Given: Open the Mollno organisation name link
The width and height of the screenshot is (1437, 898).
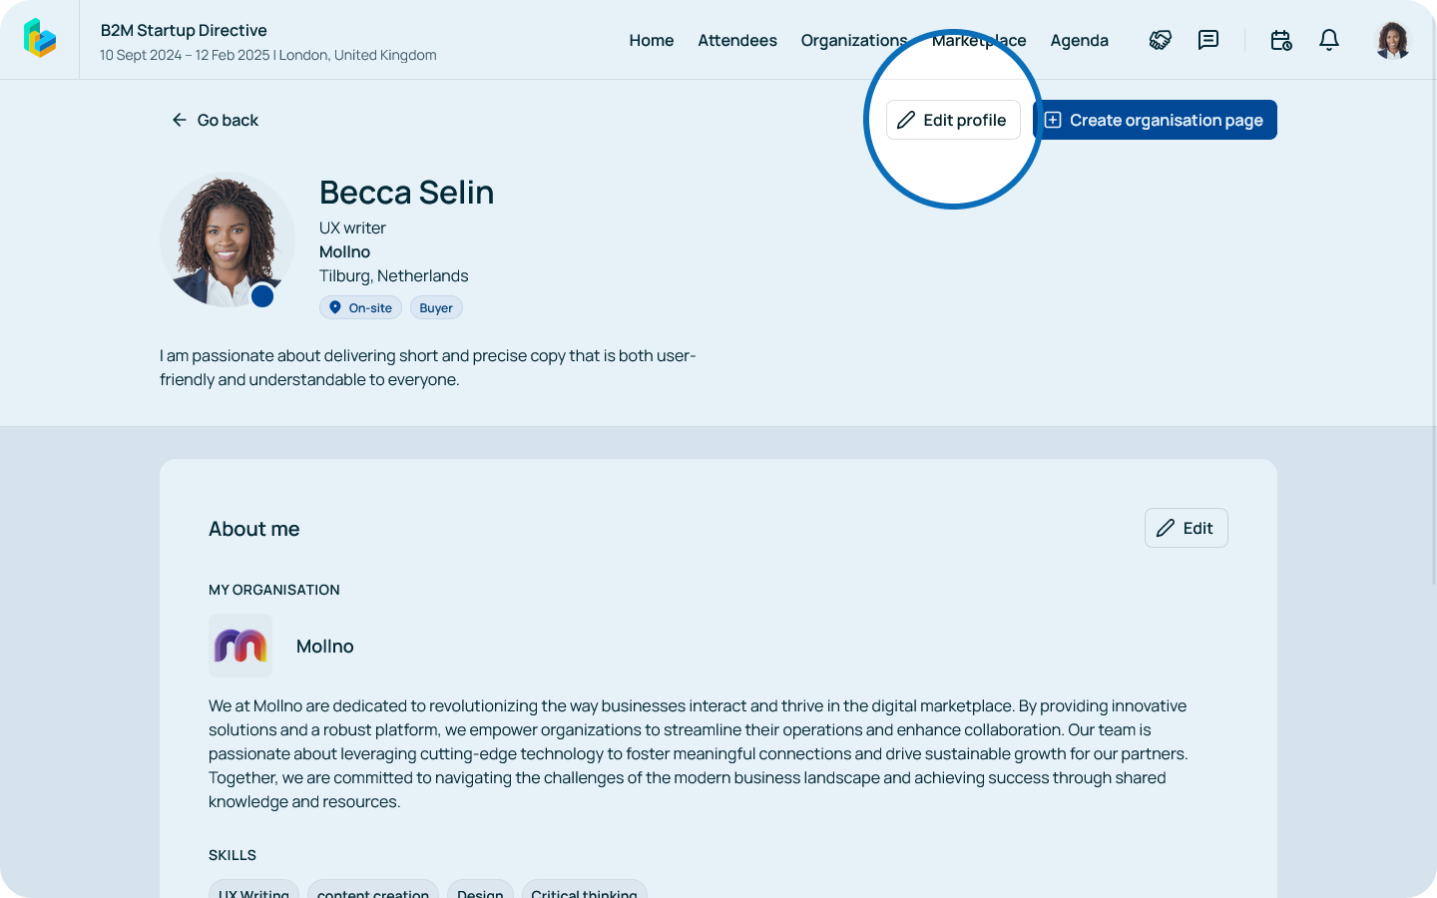Looking at the screenshot, I should tap(325, 647).
